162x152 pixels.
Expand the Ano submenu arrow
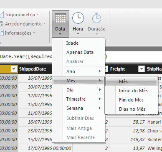click(100, 71)
